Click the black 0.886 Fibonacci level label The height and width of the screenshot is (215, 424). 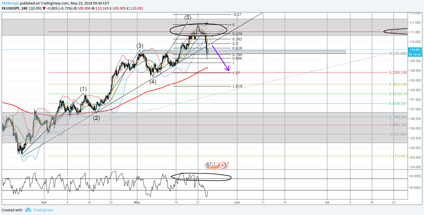point(237,58)
